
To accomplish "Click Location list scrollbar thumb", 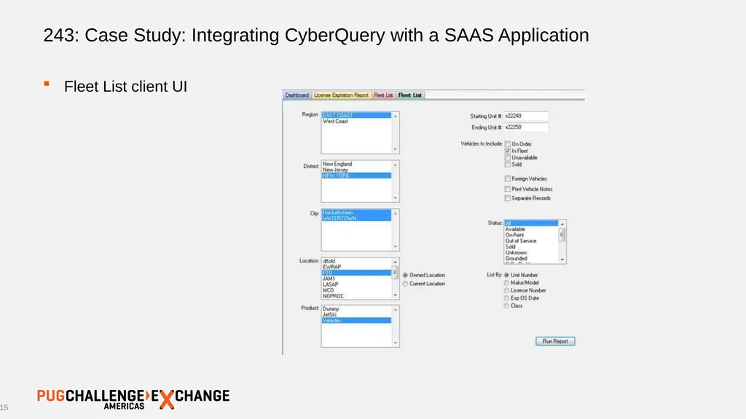I will coord(396,273).
